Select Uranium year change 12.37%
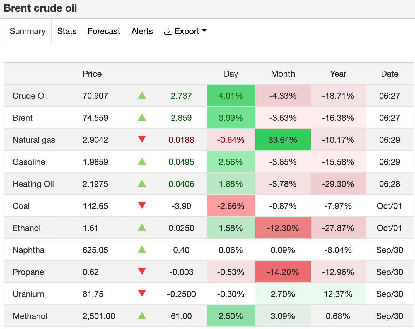This screenshot has width=415, height=329. tap(338, 294)
